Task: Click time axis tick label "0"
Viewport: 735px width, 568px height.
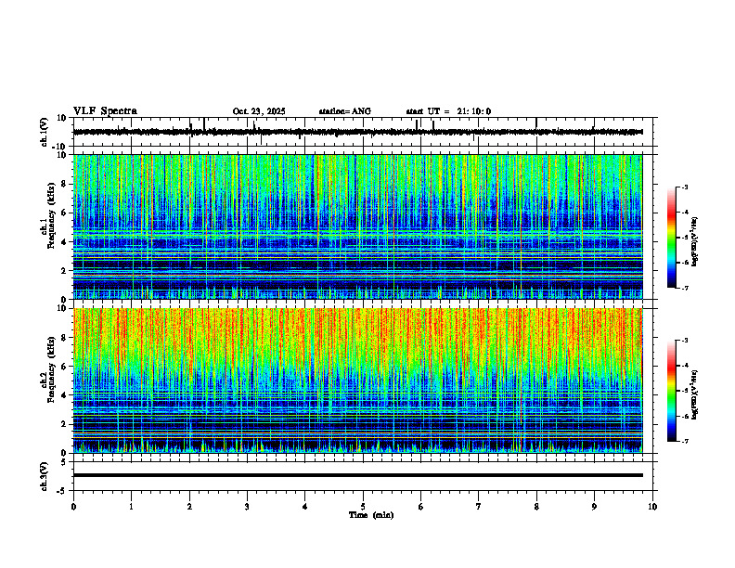Action: point(73,507)
